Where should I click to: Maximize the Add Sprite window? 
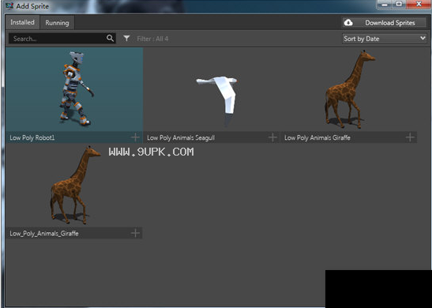click(x=399, y=4)
